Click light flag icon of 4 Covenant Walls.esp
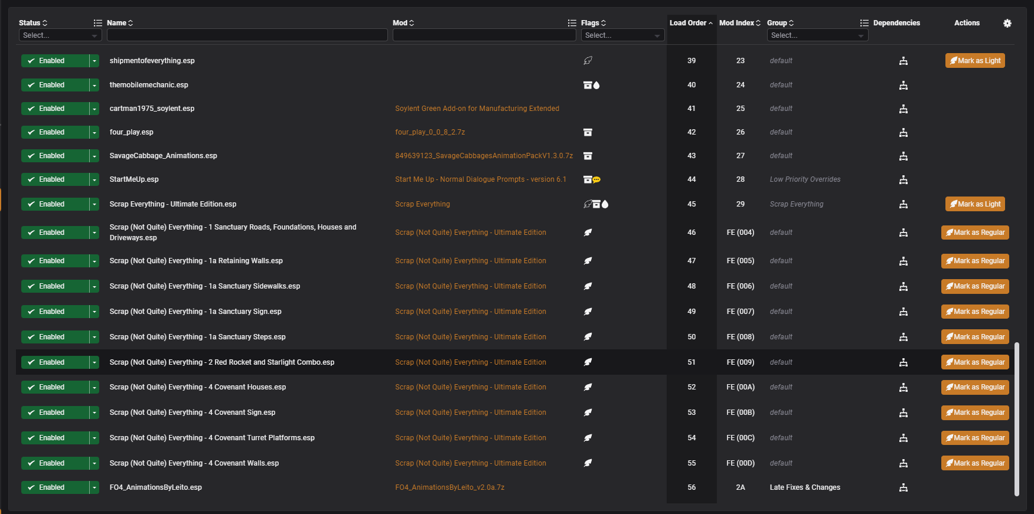Image resolution: width=1034 pixels, height=514 pixels. [588, 463]
